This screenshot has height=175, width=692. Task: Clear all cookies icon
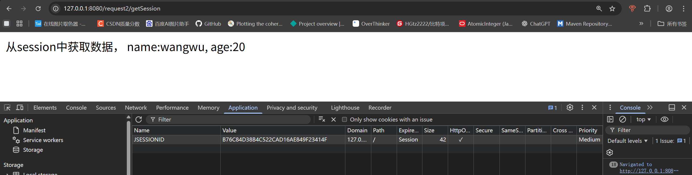[x=322, y=119]
